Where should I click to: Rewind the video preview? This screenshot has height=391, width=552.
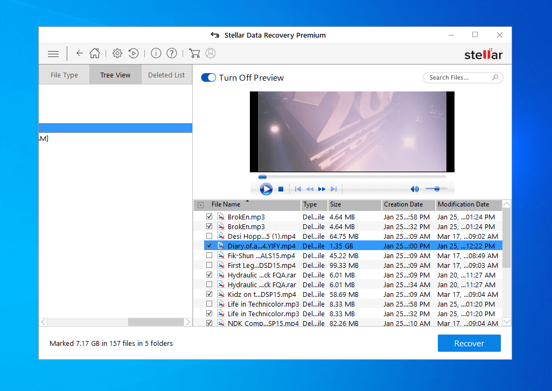pos(310,189)
